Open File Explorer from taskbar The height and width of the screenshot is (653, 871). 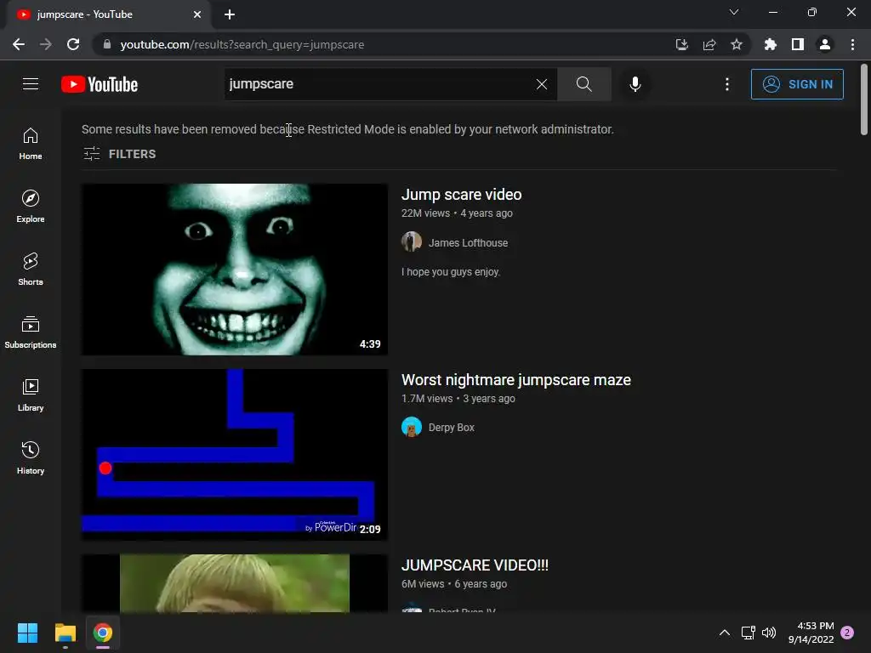[x=65, y=633]
